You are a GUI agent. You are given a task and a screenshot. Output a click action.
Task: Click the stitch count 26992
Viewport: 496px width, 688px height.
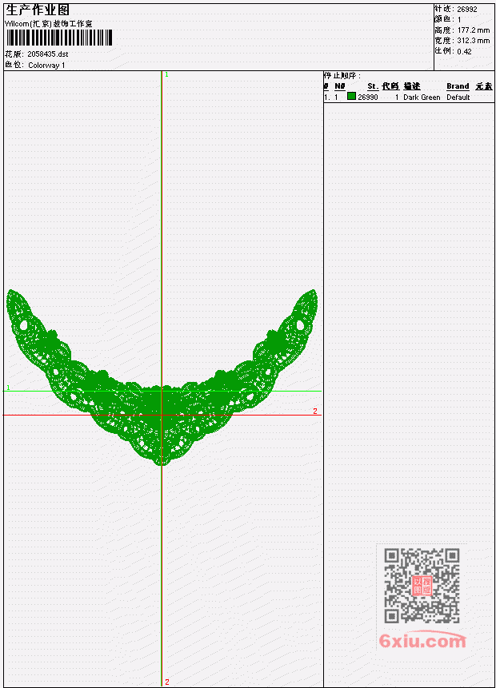[x=467, y=9]
